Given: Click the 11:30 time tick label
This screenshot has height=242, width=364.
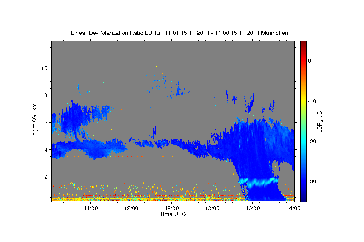Looking at the screenshot, I should coord(90,208).
